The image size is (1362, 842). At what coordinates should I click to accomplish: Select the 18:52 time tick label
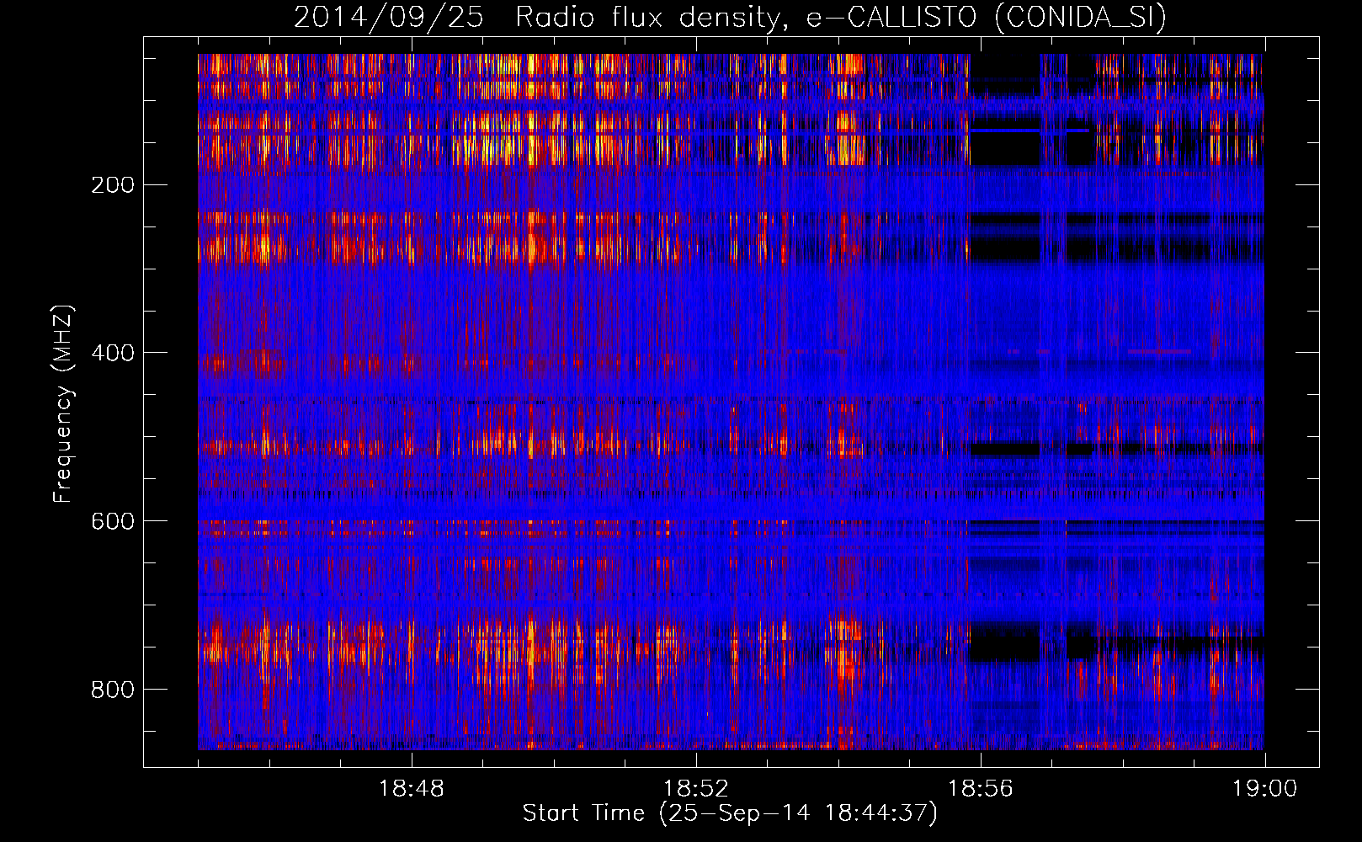coord(696,789)
